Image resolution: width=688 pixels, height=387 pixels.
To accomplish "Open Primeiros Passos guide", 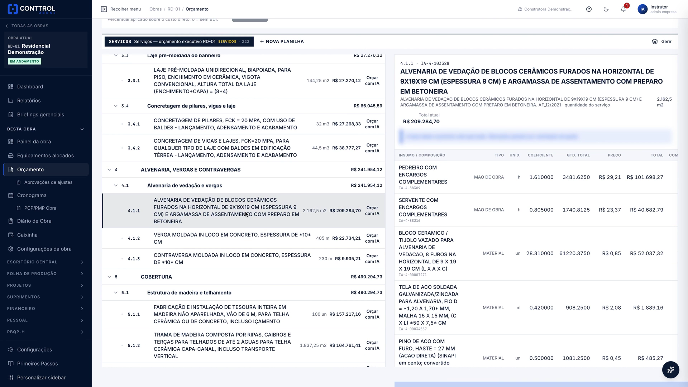I will (x=46, y=364).
